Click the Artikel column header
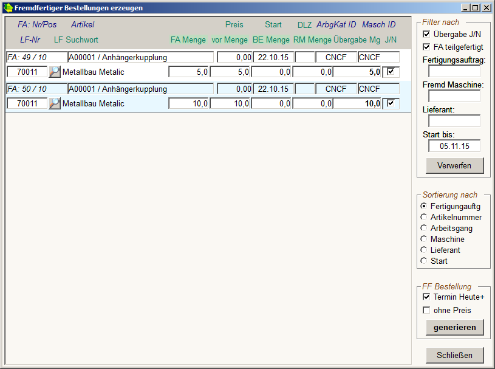The width and height of the screenshot is (495, 369). point(83,25)
